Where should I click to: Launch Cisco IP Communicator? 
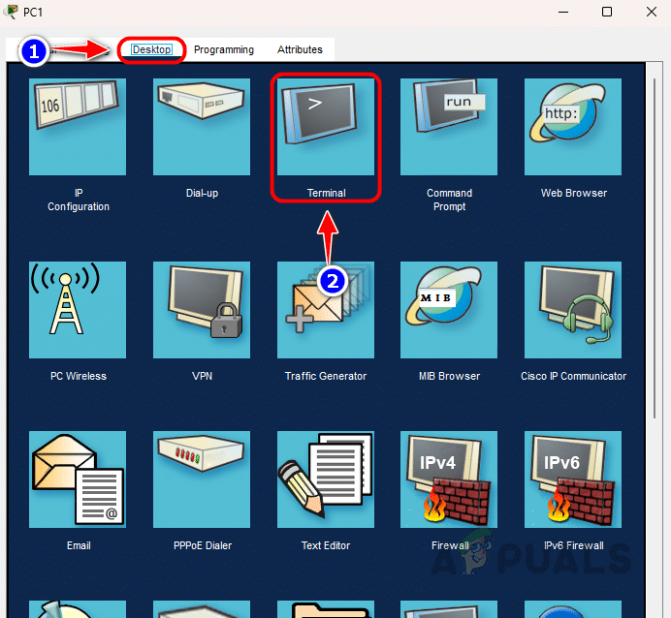pos(573,310)
